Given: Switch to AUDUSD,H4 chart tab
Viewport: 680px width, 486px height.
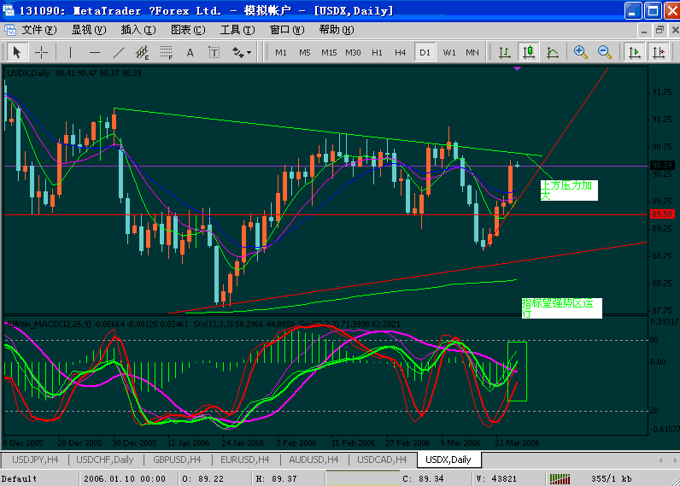Looking at the screenshot, I should point(314,460).
